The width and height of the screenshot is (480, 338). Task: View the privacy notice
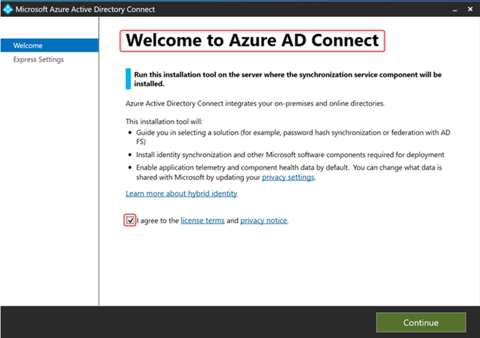[264, 220]
